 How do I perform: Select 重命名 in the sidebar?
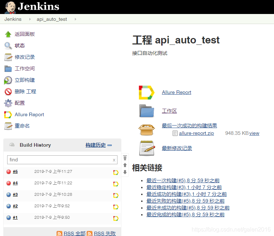click(22, 126)
